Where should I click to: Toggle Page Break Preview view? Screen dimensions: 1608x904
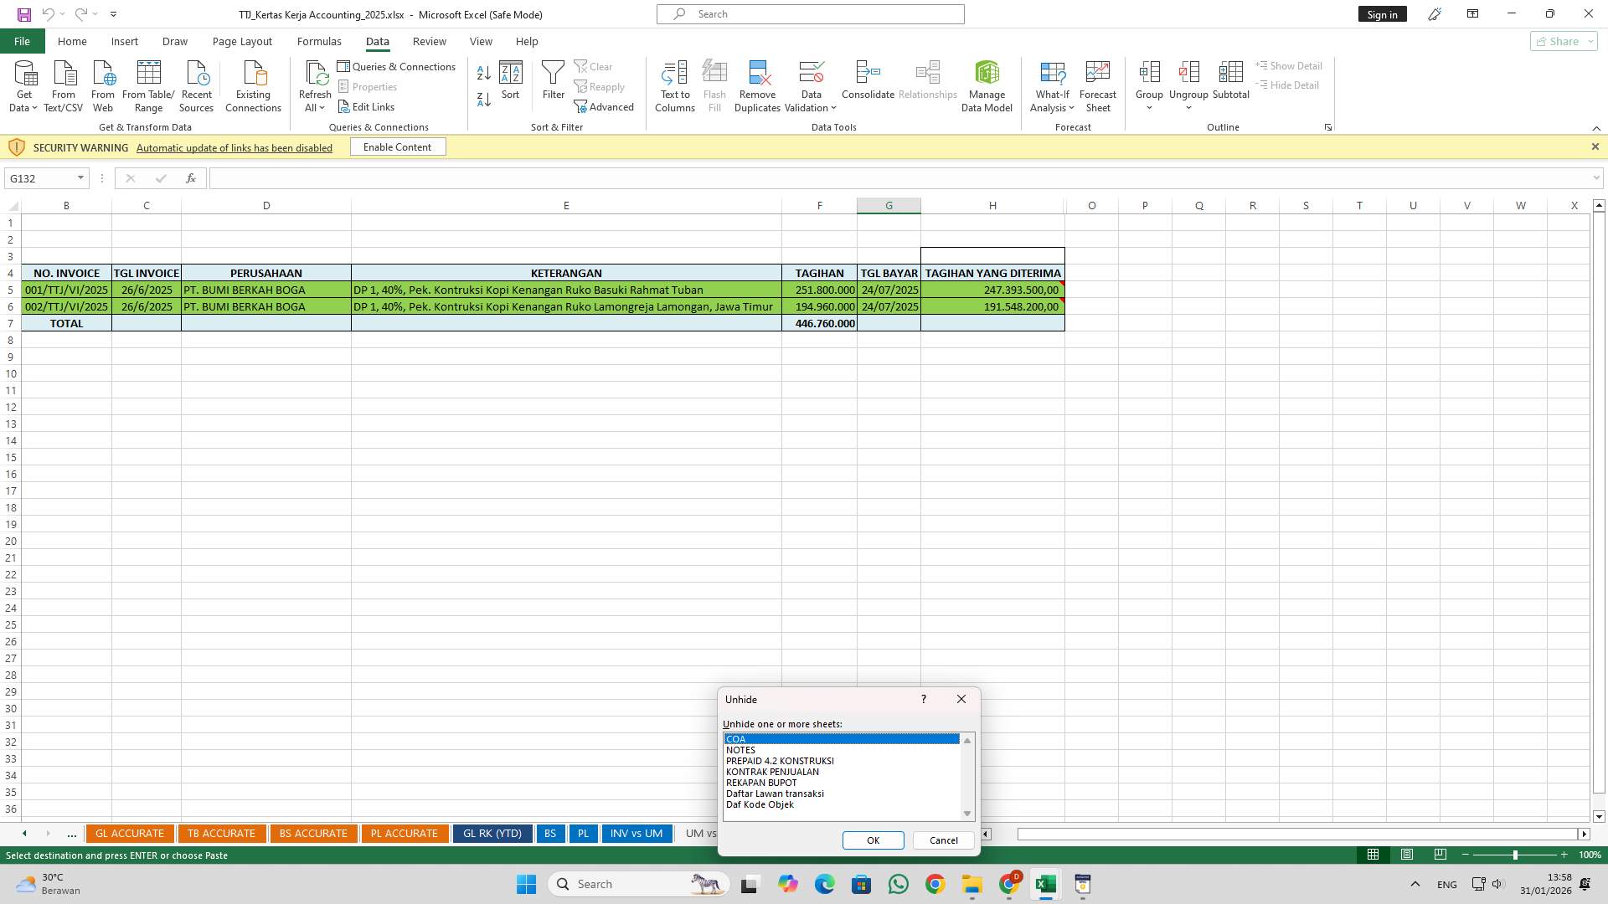coord(1441,855)
